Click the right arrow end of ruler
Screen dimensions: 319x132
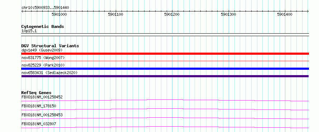click(x=308, y=11)
